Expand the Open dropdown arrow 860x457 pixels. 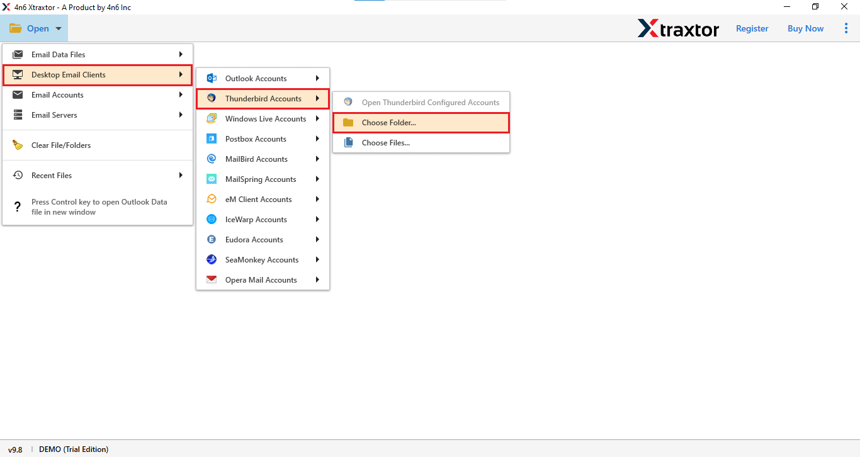(x=57, y=28)
